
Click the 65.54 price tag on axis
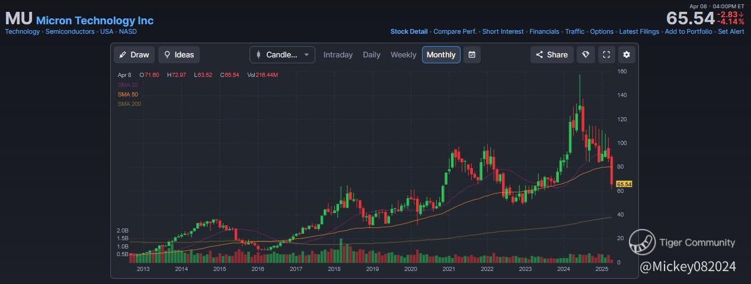pyautogui.click(x=624, y=184)
